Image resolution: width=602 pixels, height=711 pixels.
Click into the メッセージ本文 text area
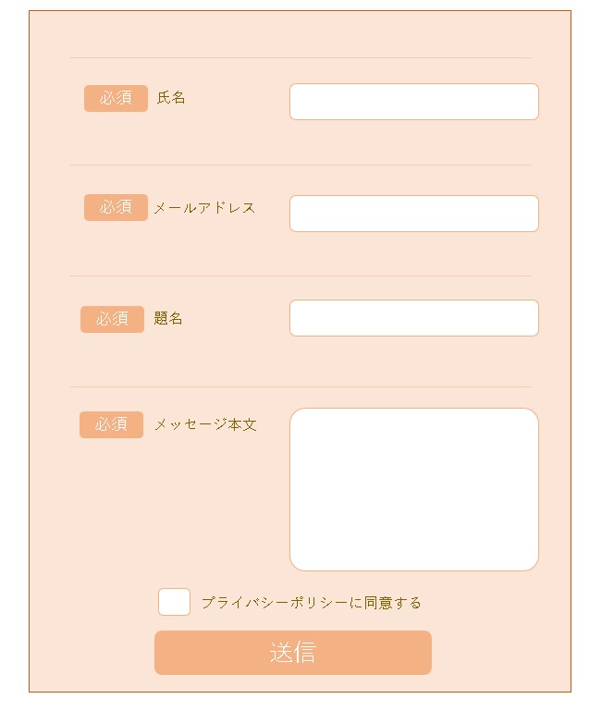(x=413, y=489)
